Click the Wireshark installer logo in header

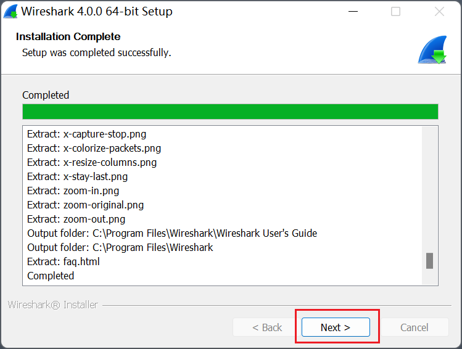[432, 51]
